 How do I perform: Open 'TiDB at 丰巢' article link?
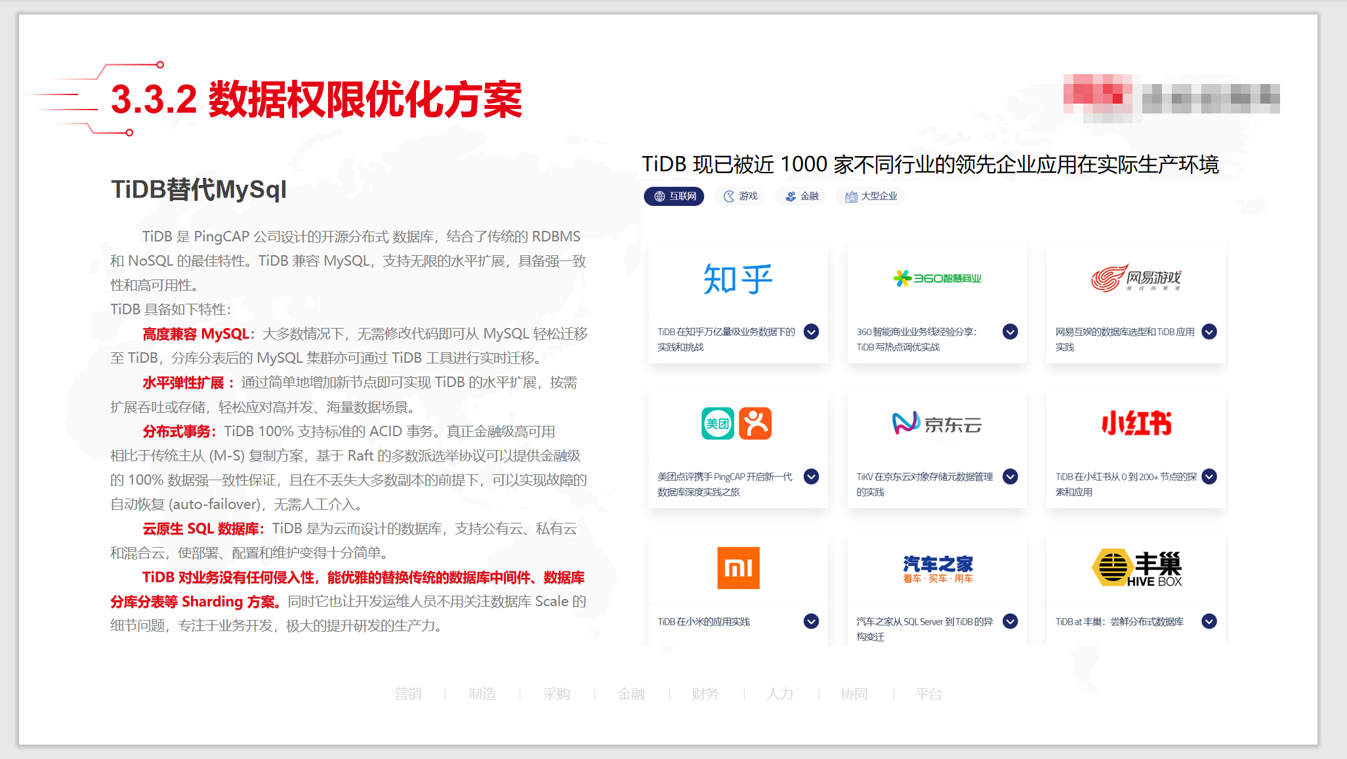tap(1119, 622)
